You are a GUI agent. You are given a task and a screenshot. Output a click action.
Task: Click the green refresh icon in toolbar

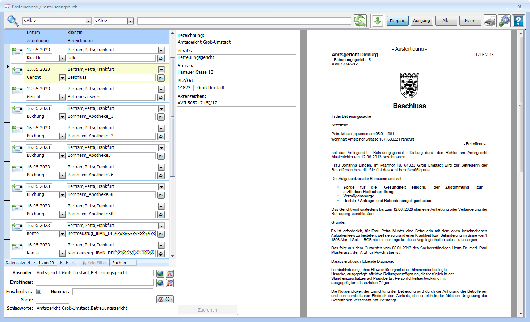(x=360, y=21)
